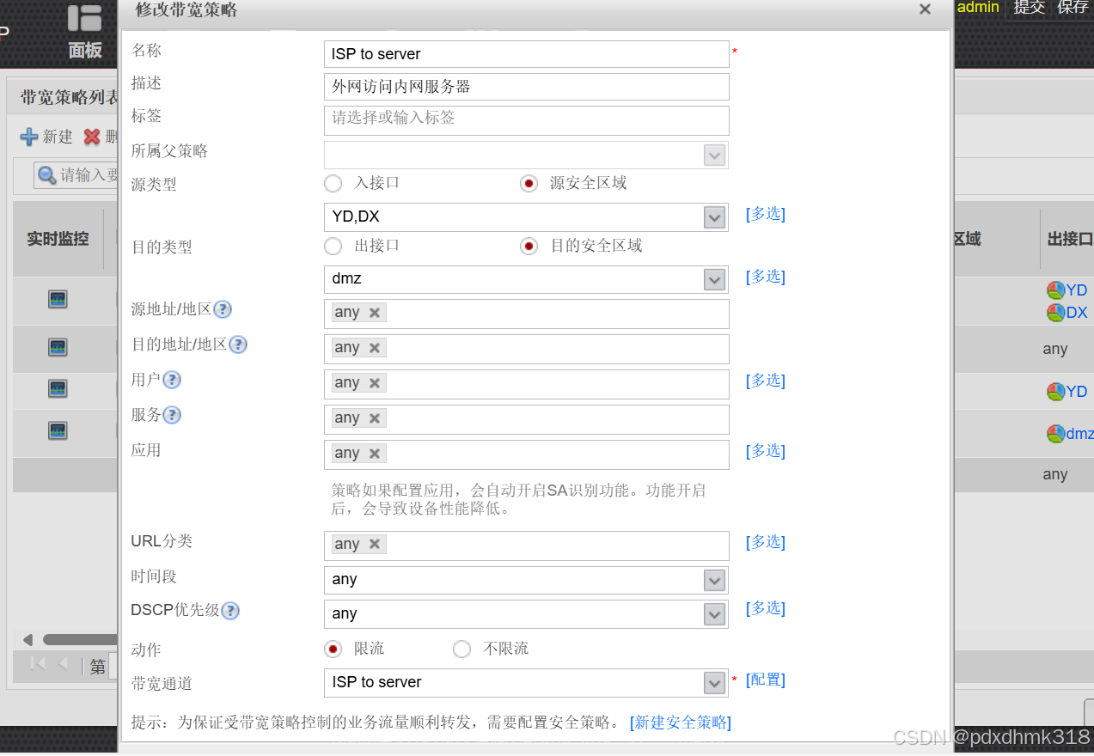Click 多选 link beside 用户
Viewport: 1094px width, 756px height.
[766, 381]
